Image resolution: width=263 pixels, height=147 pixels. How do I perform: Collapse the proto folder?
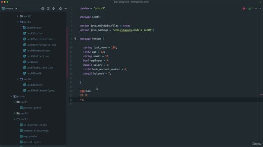pyautogui.click(x=11, y=96)
